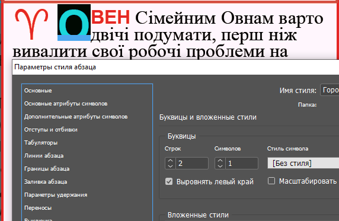Select Заливка абзаца category
Viewport: 339px width, 221px height.
point(46,182)
